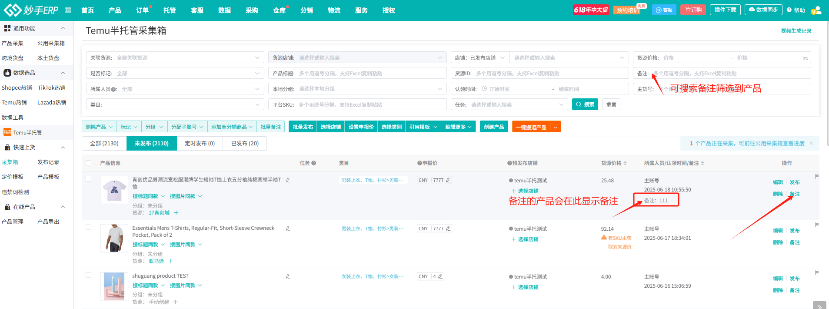Edit title of the Essentials Mens T-Shirts product

[288, 228]
